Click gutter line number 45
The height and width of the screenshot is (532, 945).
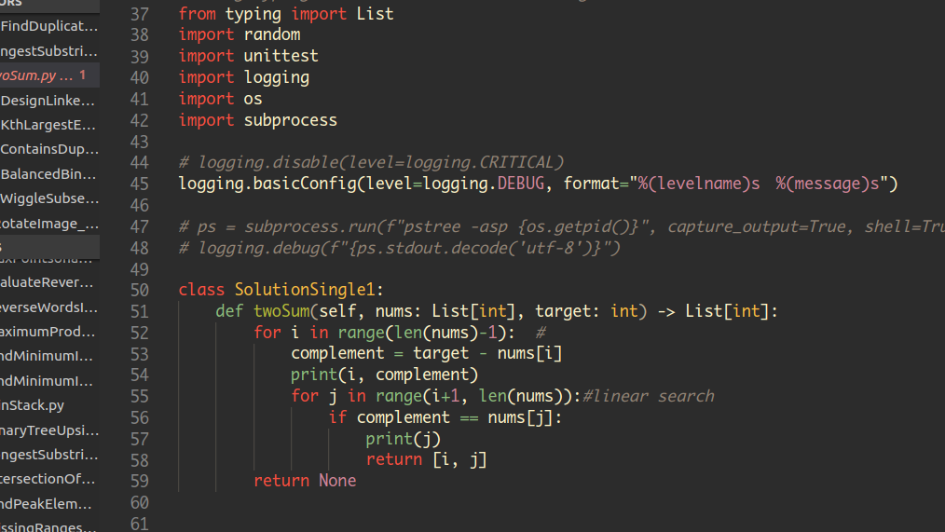coord(140,184)
